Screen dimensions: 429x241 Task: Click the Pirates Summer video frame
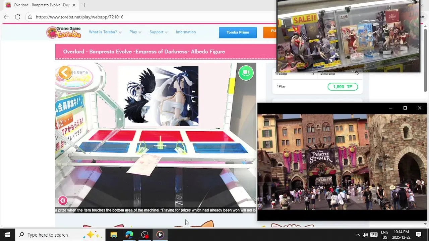(x=342, y=162)
